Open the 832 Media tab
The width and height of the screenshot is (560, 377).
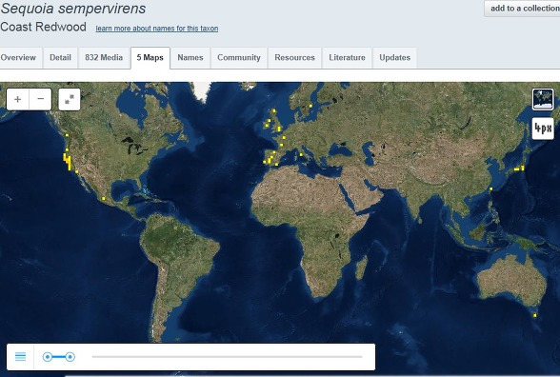click(104, 58)
